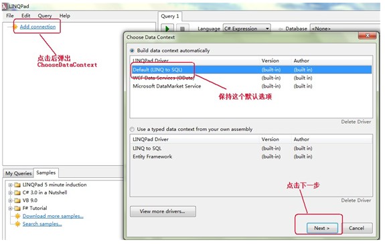
Task: Click the Add connection link
Action: coord(37,27)
